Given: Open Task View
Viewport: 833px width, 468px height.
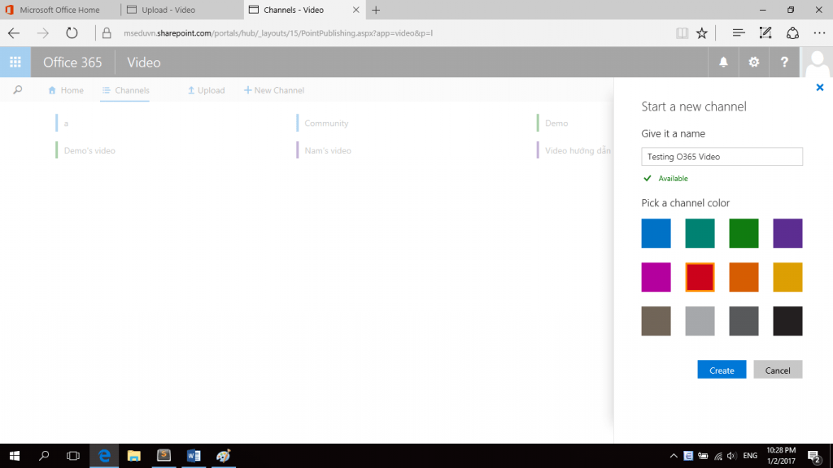Looking at the screenshot, I should [72, 456].
